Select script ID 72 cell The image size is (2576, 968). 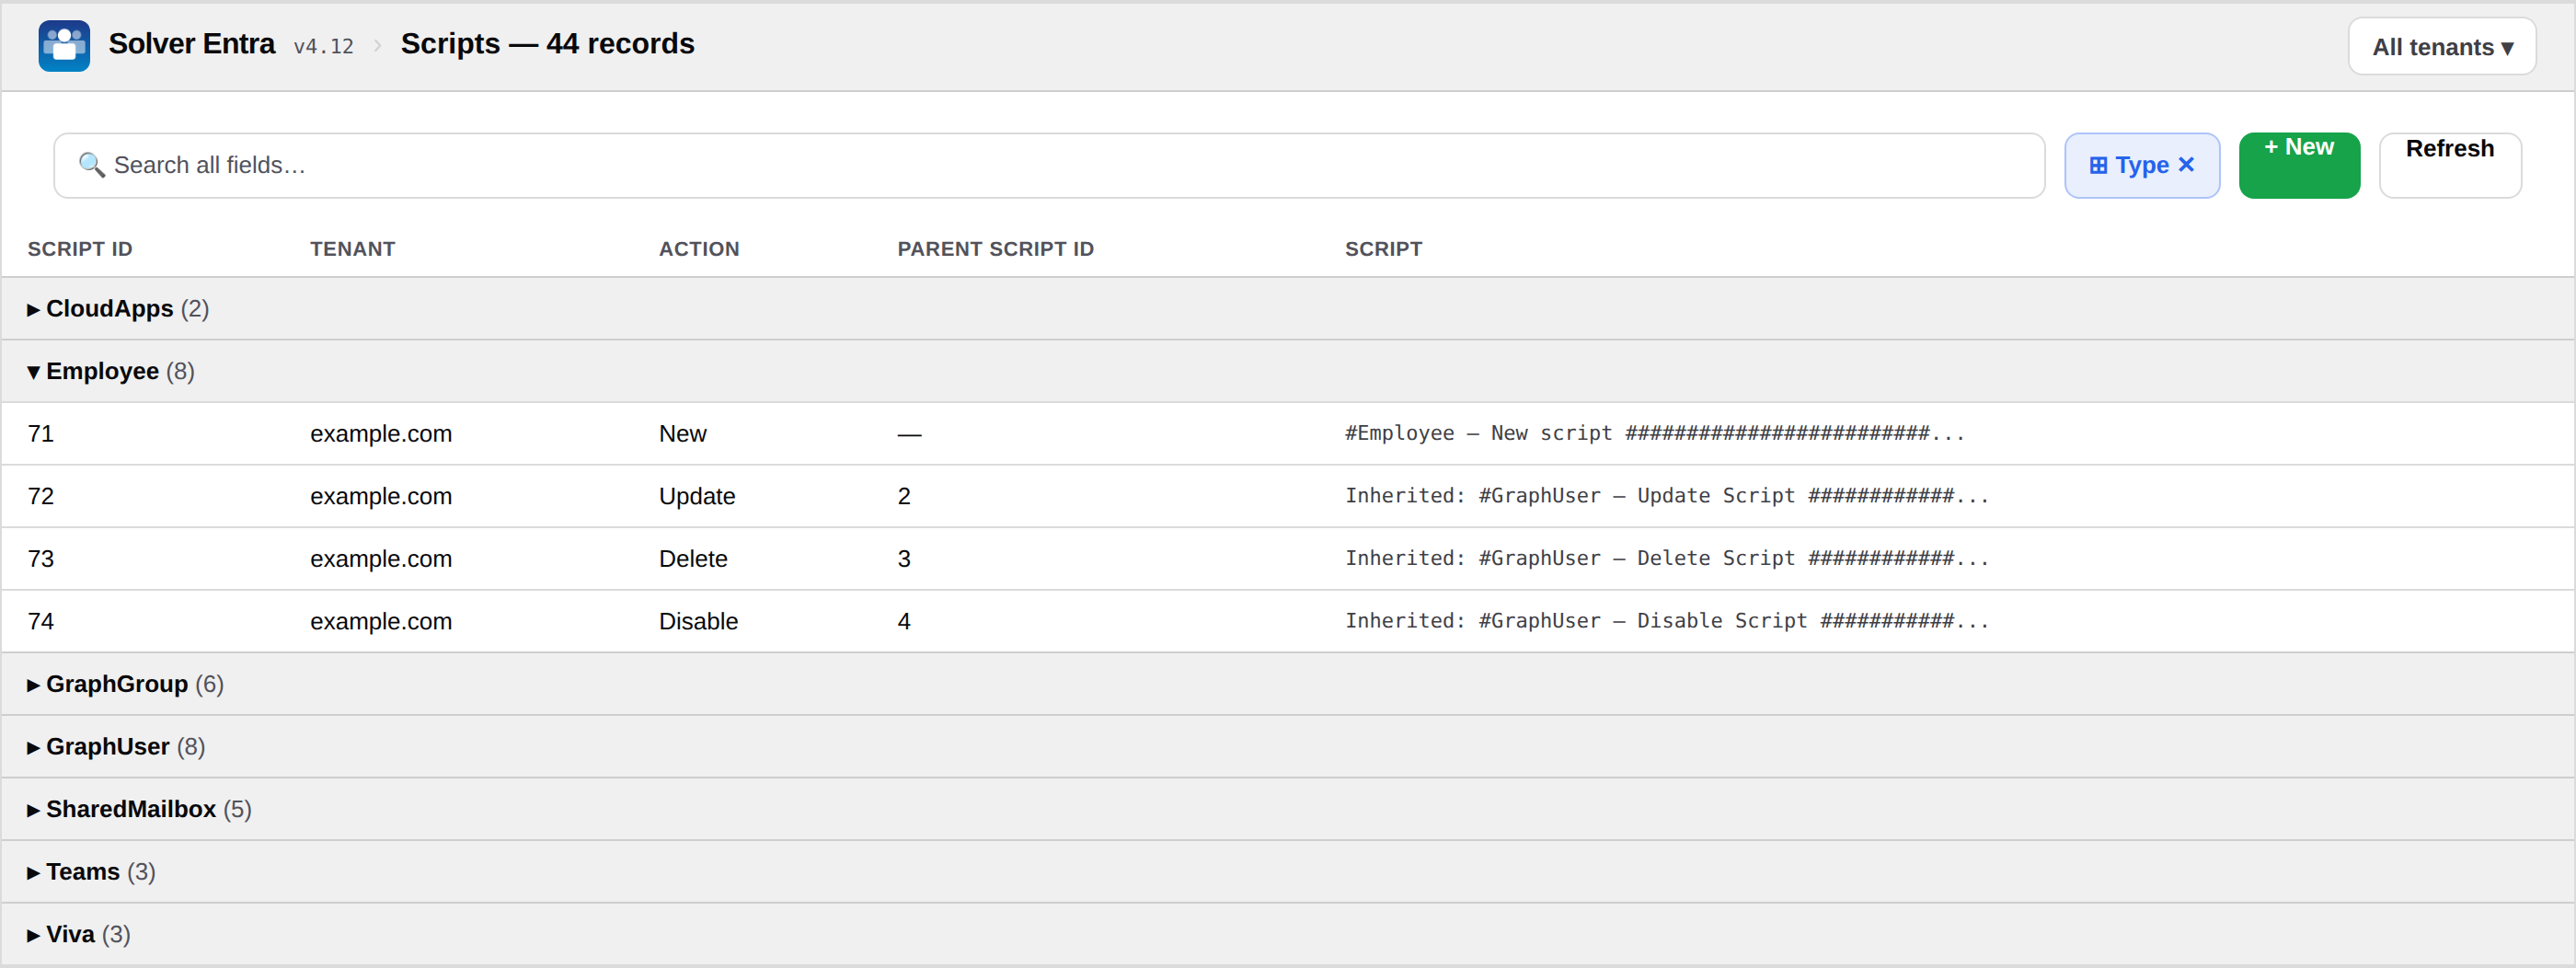click(x=41, y=497)
